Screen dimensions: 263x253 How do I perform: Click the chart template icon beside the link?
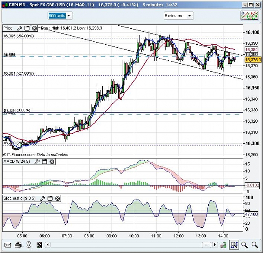pos(39,245)
